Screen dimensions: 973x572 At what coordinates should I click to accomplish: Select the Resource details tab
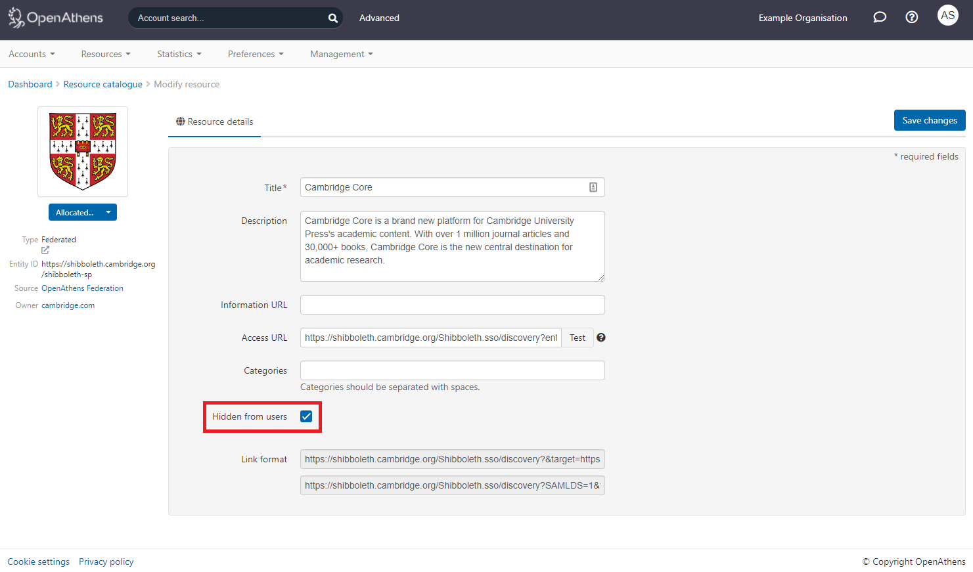pos(215,121)
